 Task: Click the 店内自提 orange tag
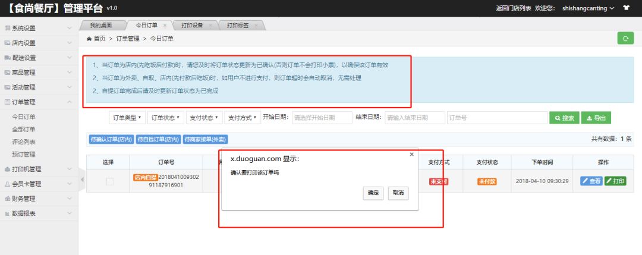tap(146, 177)
